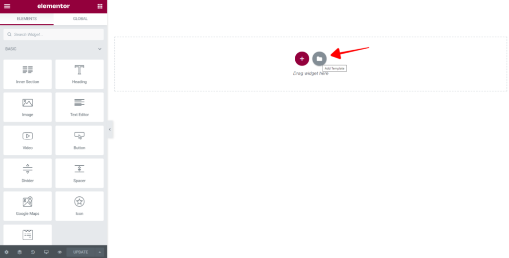Open the widgets grid icon in header
The image size is (509, 258).
click(100, 6)
